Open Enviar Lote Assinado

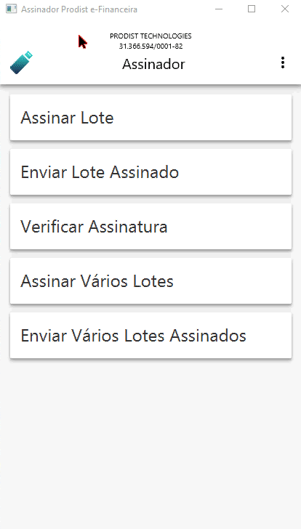[x=150, y=172]
